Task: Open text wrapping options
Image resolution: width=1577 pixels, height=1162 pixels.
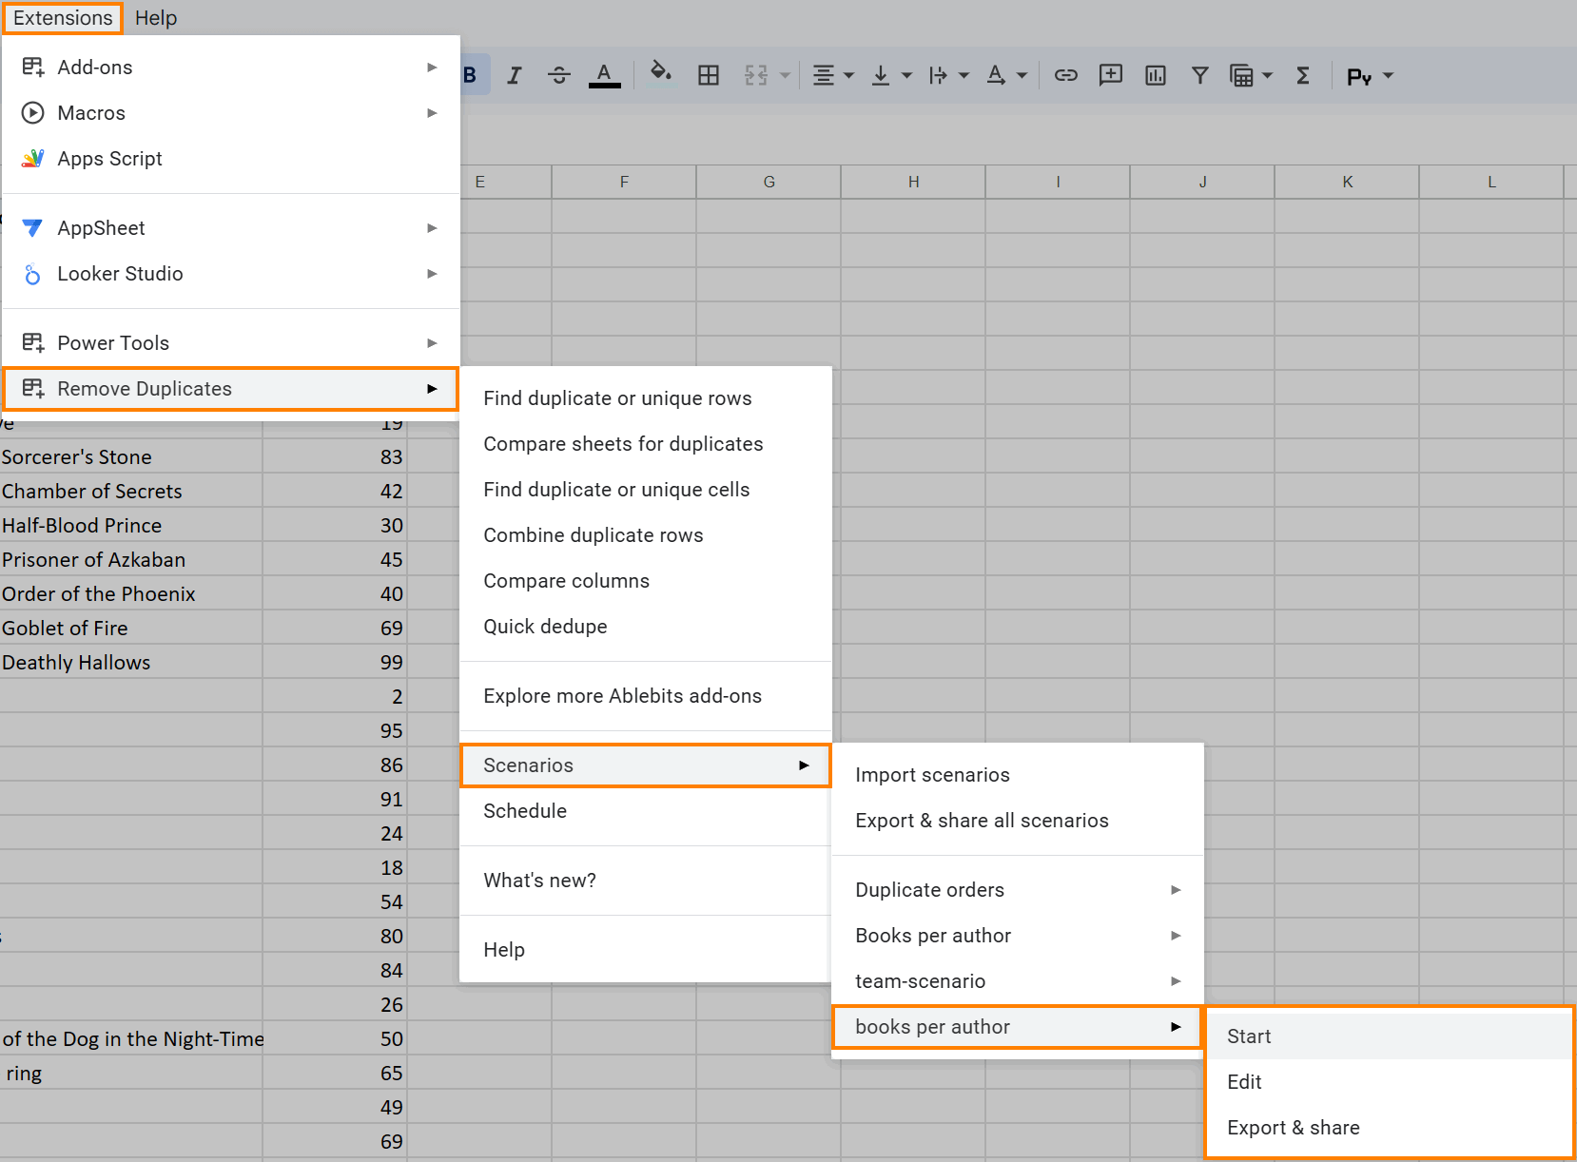Action: 939,75
